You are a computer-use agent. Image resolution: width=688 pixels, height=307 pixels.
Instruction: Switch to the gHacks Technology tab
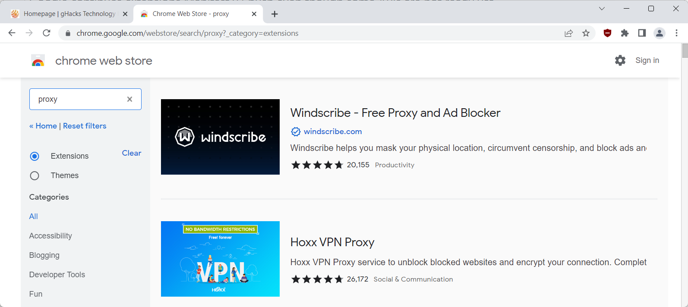69,13
